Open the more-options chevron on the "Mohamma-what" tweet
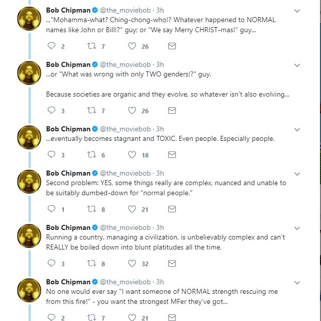Image resolution: width=321 pixels, height=321 pixels. (297, 11)
